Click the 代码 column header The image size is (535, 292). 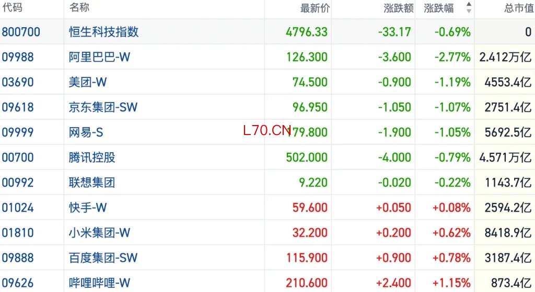click(13, 7)
